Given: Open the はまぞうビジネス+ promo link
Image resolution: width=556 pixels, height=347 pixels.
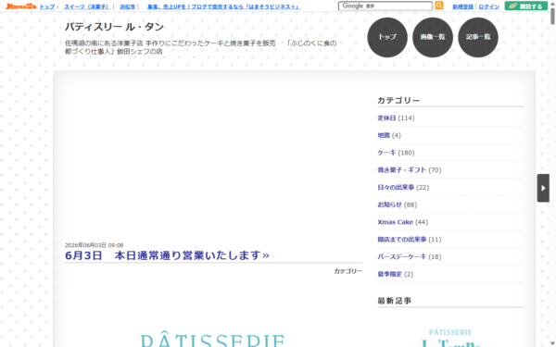Looking at the screenshot, I should [223, 6].
